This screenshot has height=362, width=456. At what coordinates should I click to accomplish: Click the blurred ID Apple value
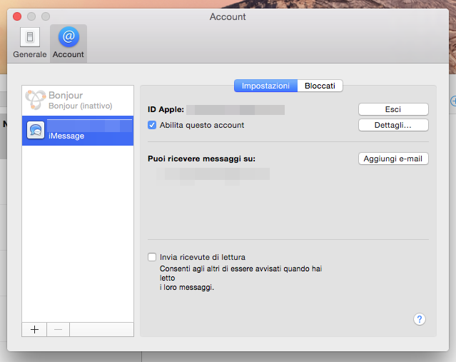click(235, 110)
